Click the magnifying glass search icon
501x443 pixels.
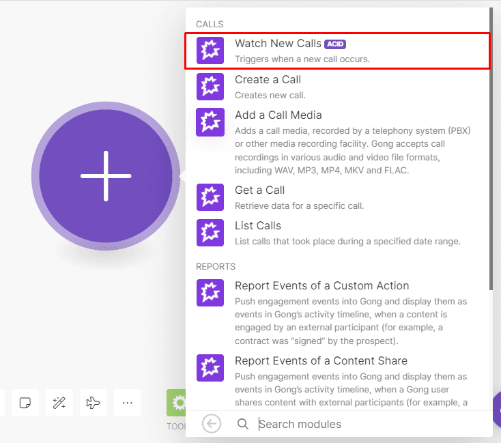point(242,424)
